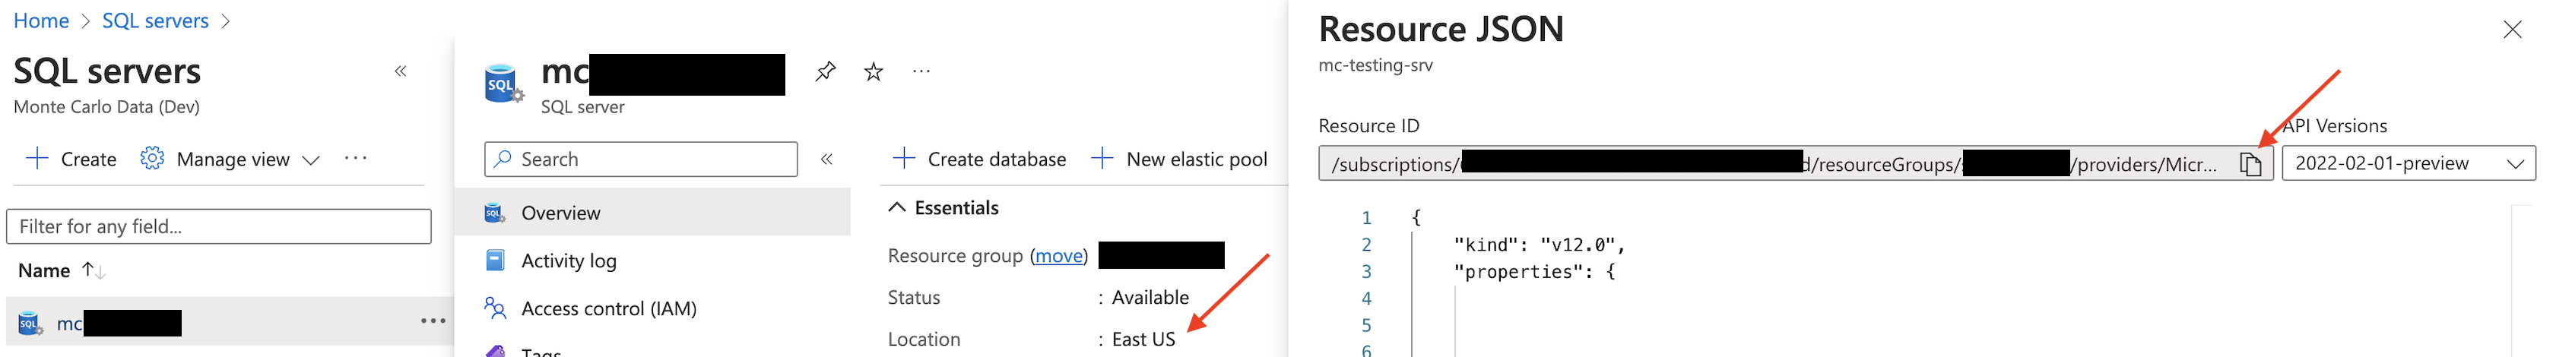Open the row ellipsis menu for mc server
Image resolution: width=2556 pixels, height=357 pixels.
433,321
